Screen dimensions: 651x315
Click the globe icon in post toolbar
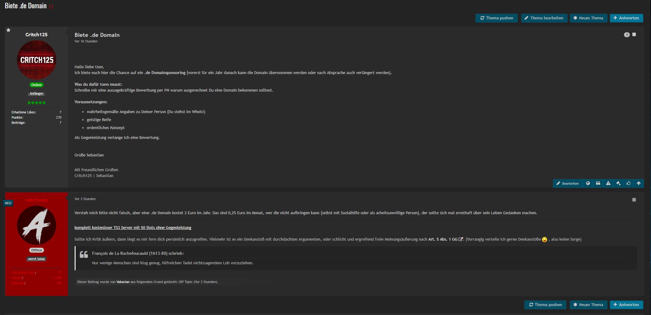coord(588,183)
